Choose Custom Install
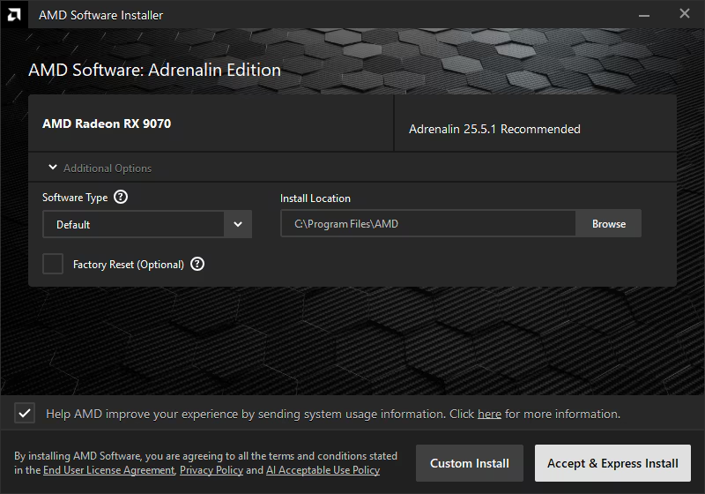This screenshot has width=705, height=494. click(470, 463)
